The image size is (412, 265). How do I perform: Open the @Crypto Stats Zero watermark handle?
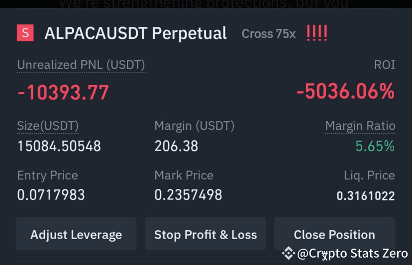[352, 254]
